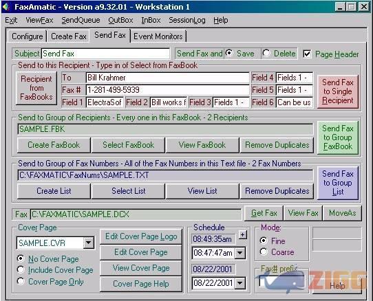Select the Delete radio option
Image resolution: width=373 pixels, height=301 pixels.
pos(266,53)
